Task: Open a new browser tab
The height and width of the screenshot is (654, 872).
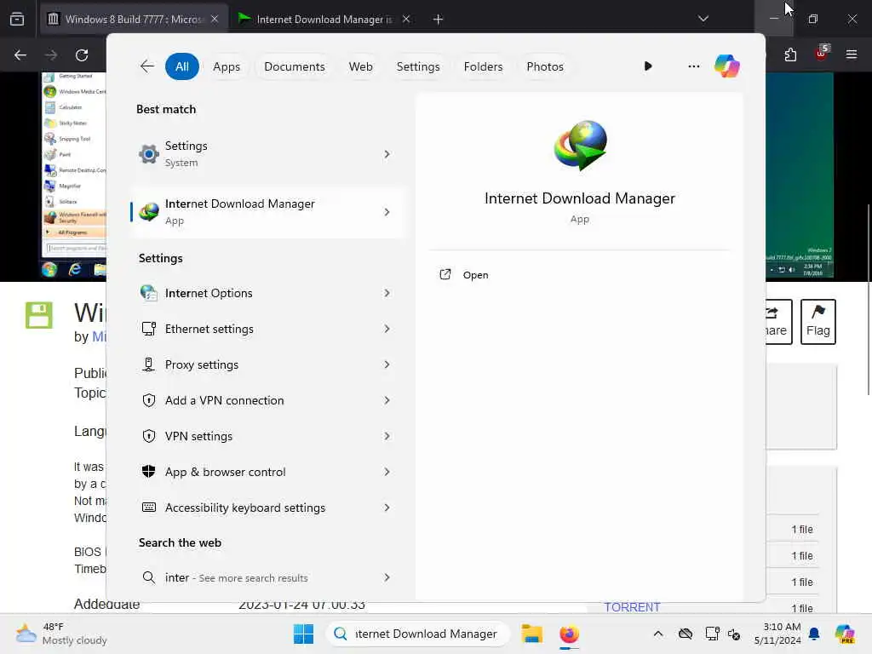Action: (x=438, y=20)
